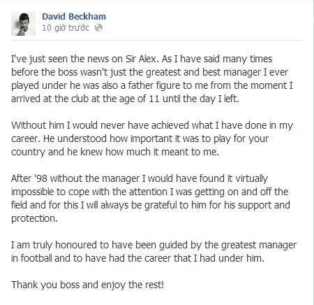Screen dimensions: 314x305
Task: Click the globe public privacy icon
Action: coord(98,28)
